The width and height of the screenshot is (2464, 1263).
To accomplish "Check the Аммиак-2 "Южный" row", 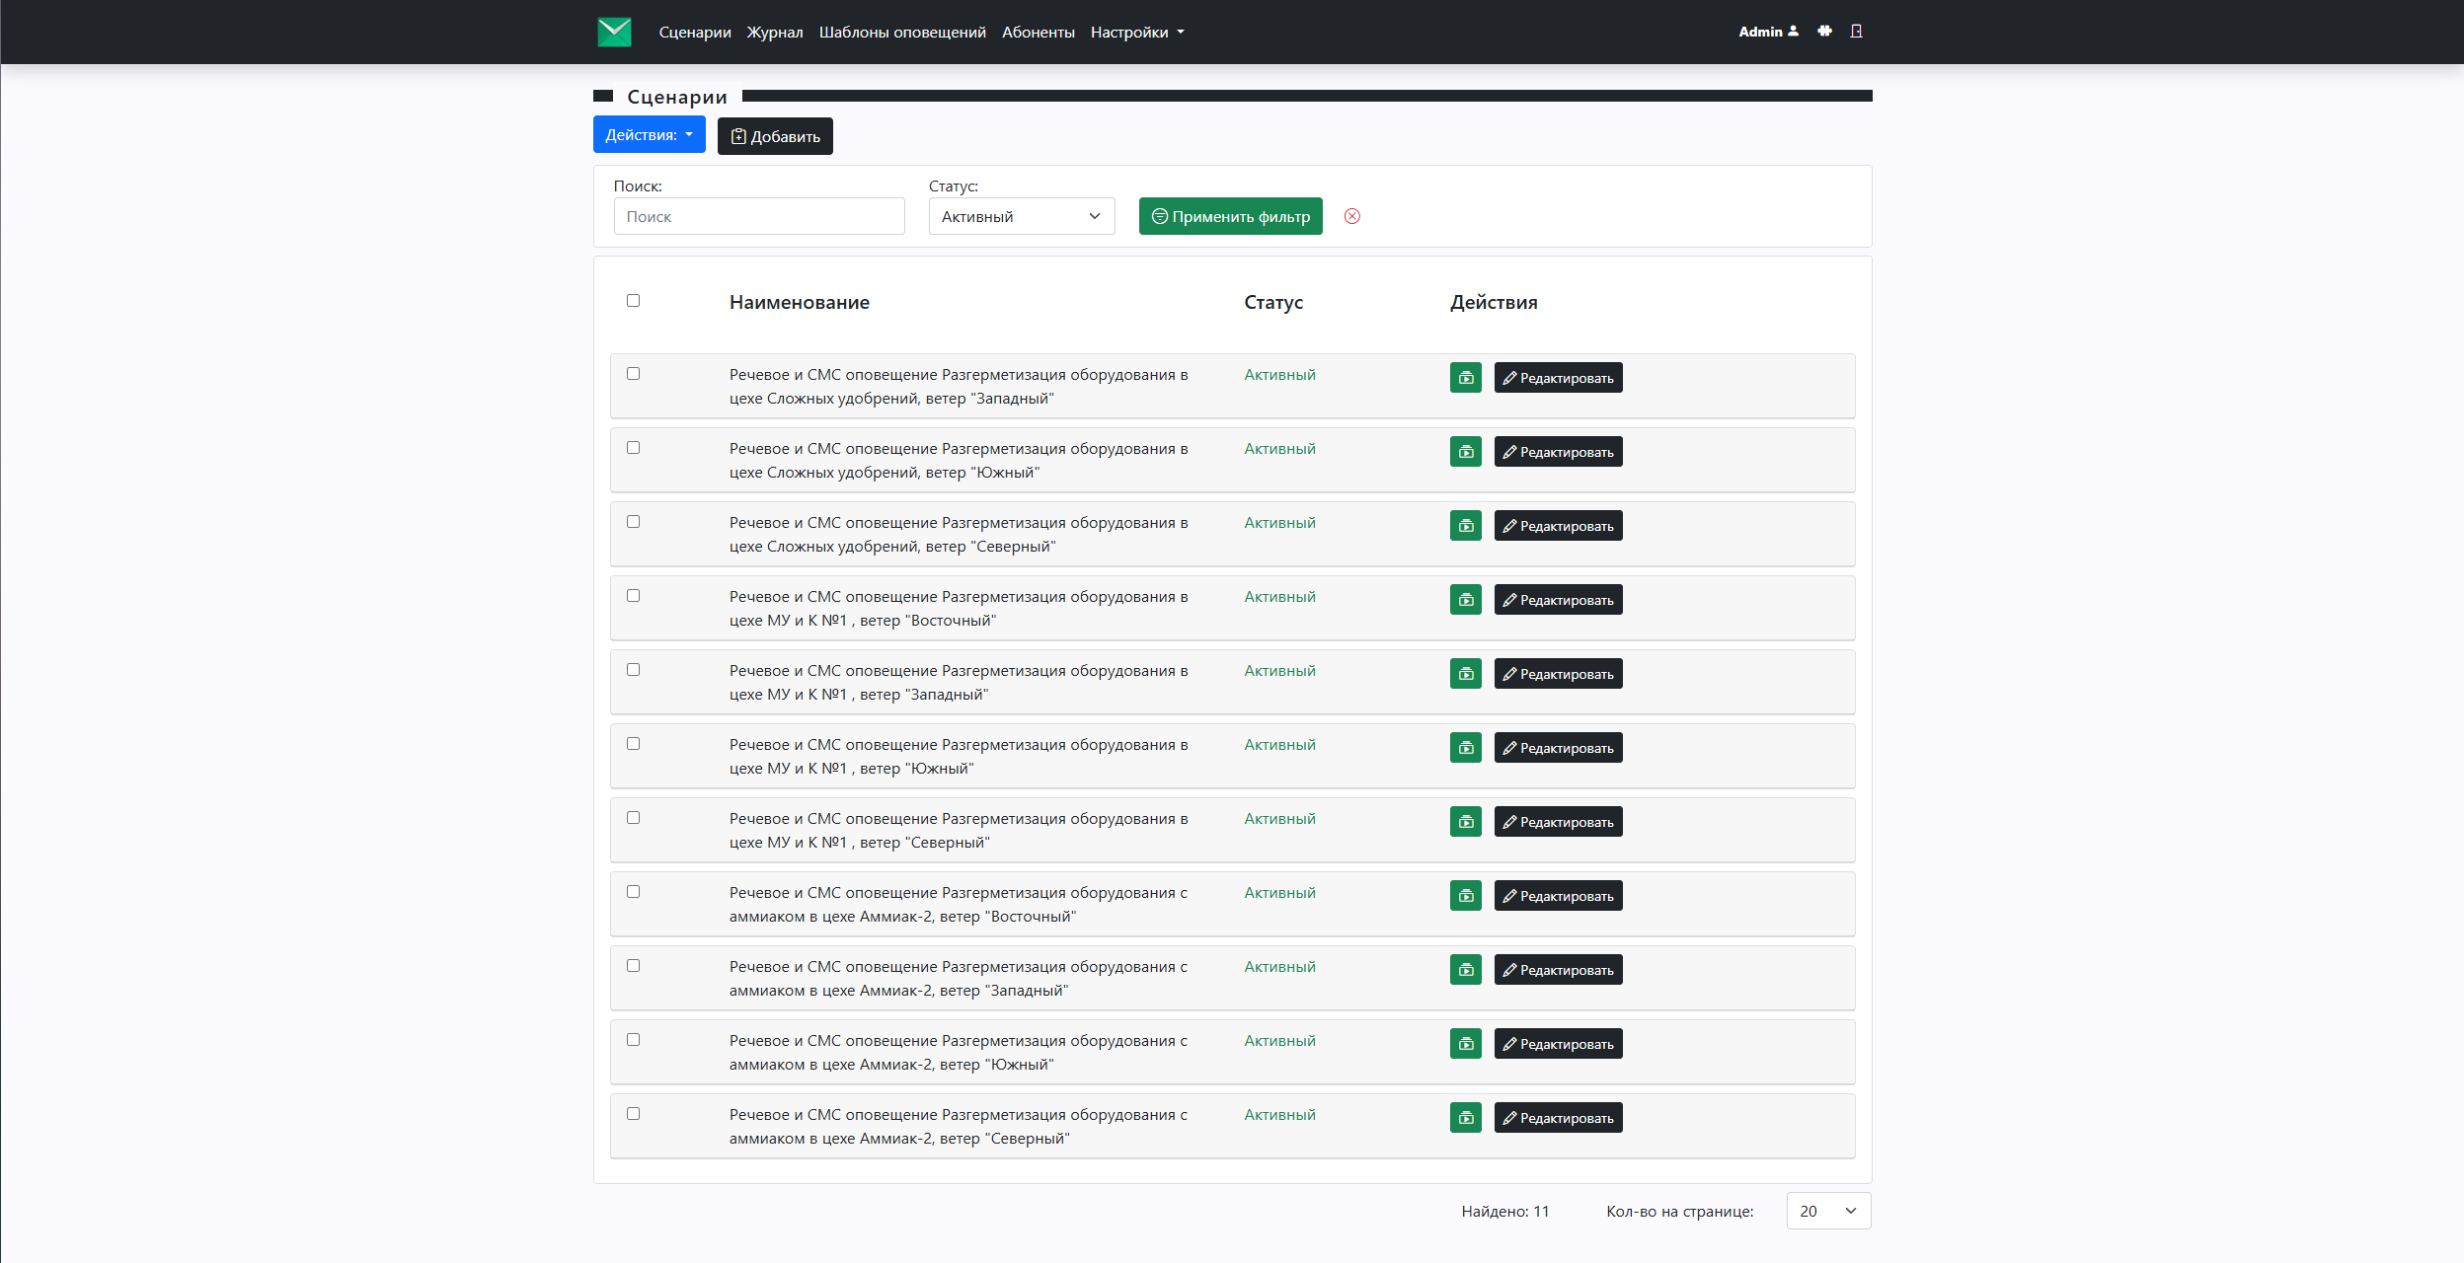I will [x=634, y=1040].
